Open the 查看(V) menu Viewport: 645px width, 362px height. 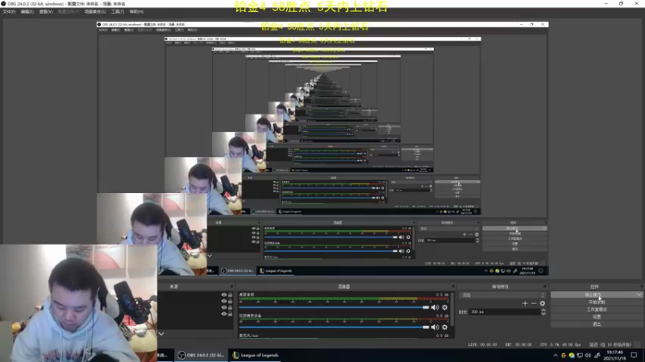pos(46,11)
